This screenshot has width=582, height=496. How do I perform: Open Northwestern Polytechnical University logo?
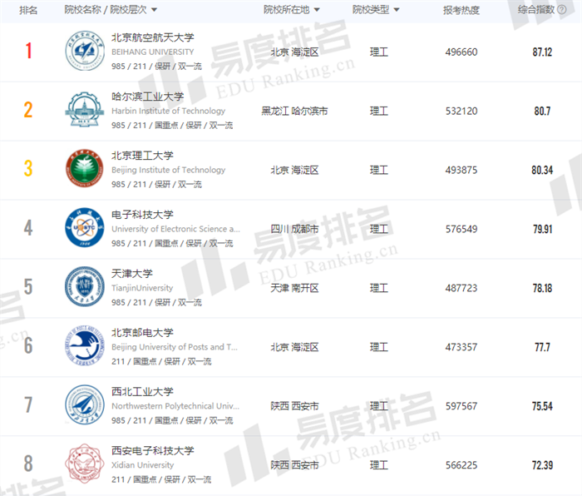pyautogui.click(x=85, y=405)
